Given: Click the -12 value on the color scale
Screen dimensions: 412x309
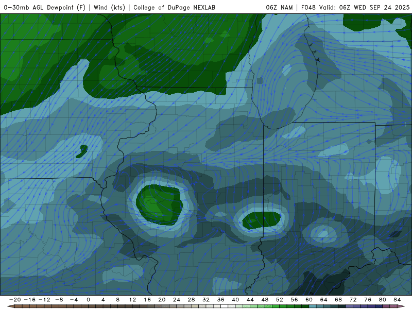Looking at the screenshot, I should click(44, 300).
